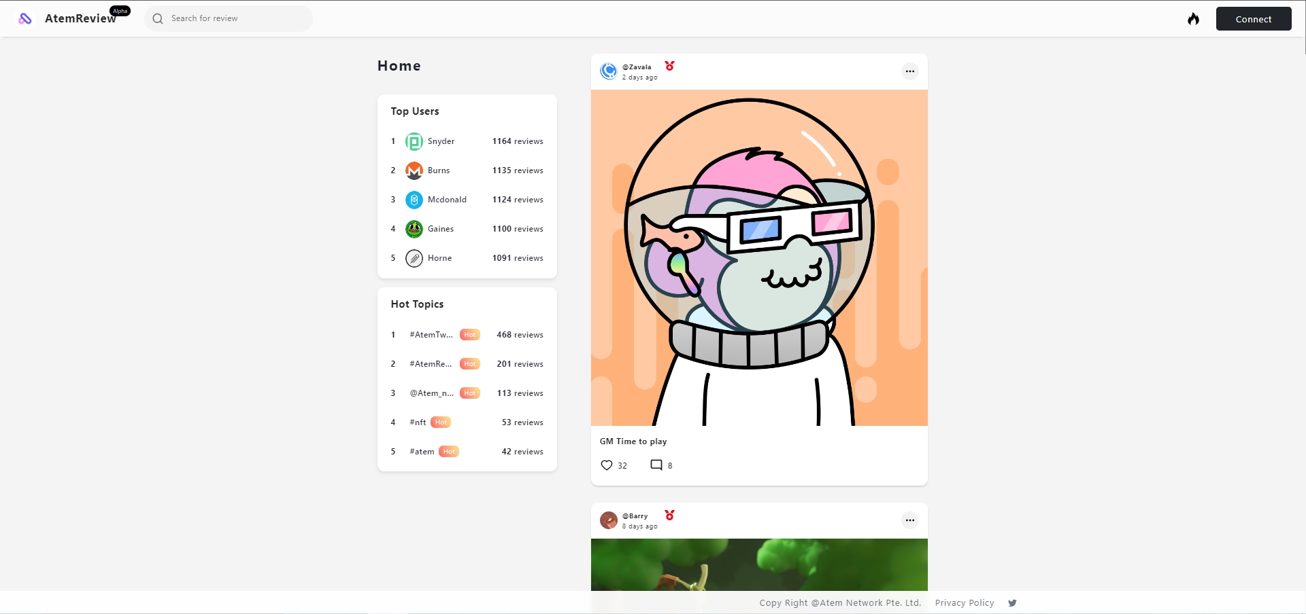The width and height of the screenshot is (1306, 614).
Task: Click "Copy Right @Atem Network Pte. Ltd." text
Action: pos(840,603)
